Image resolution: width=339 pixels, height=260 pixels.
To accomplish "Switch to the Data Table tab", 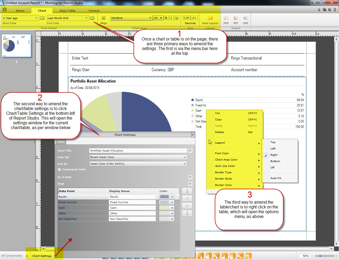I will pyautogui.click(x=67, y=11).
